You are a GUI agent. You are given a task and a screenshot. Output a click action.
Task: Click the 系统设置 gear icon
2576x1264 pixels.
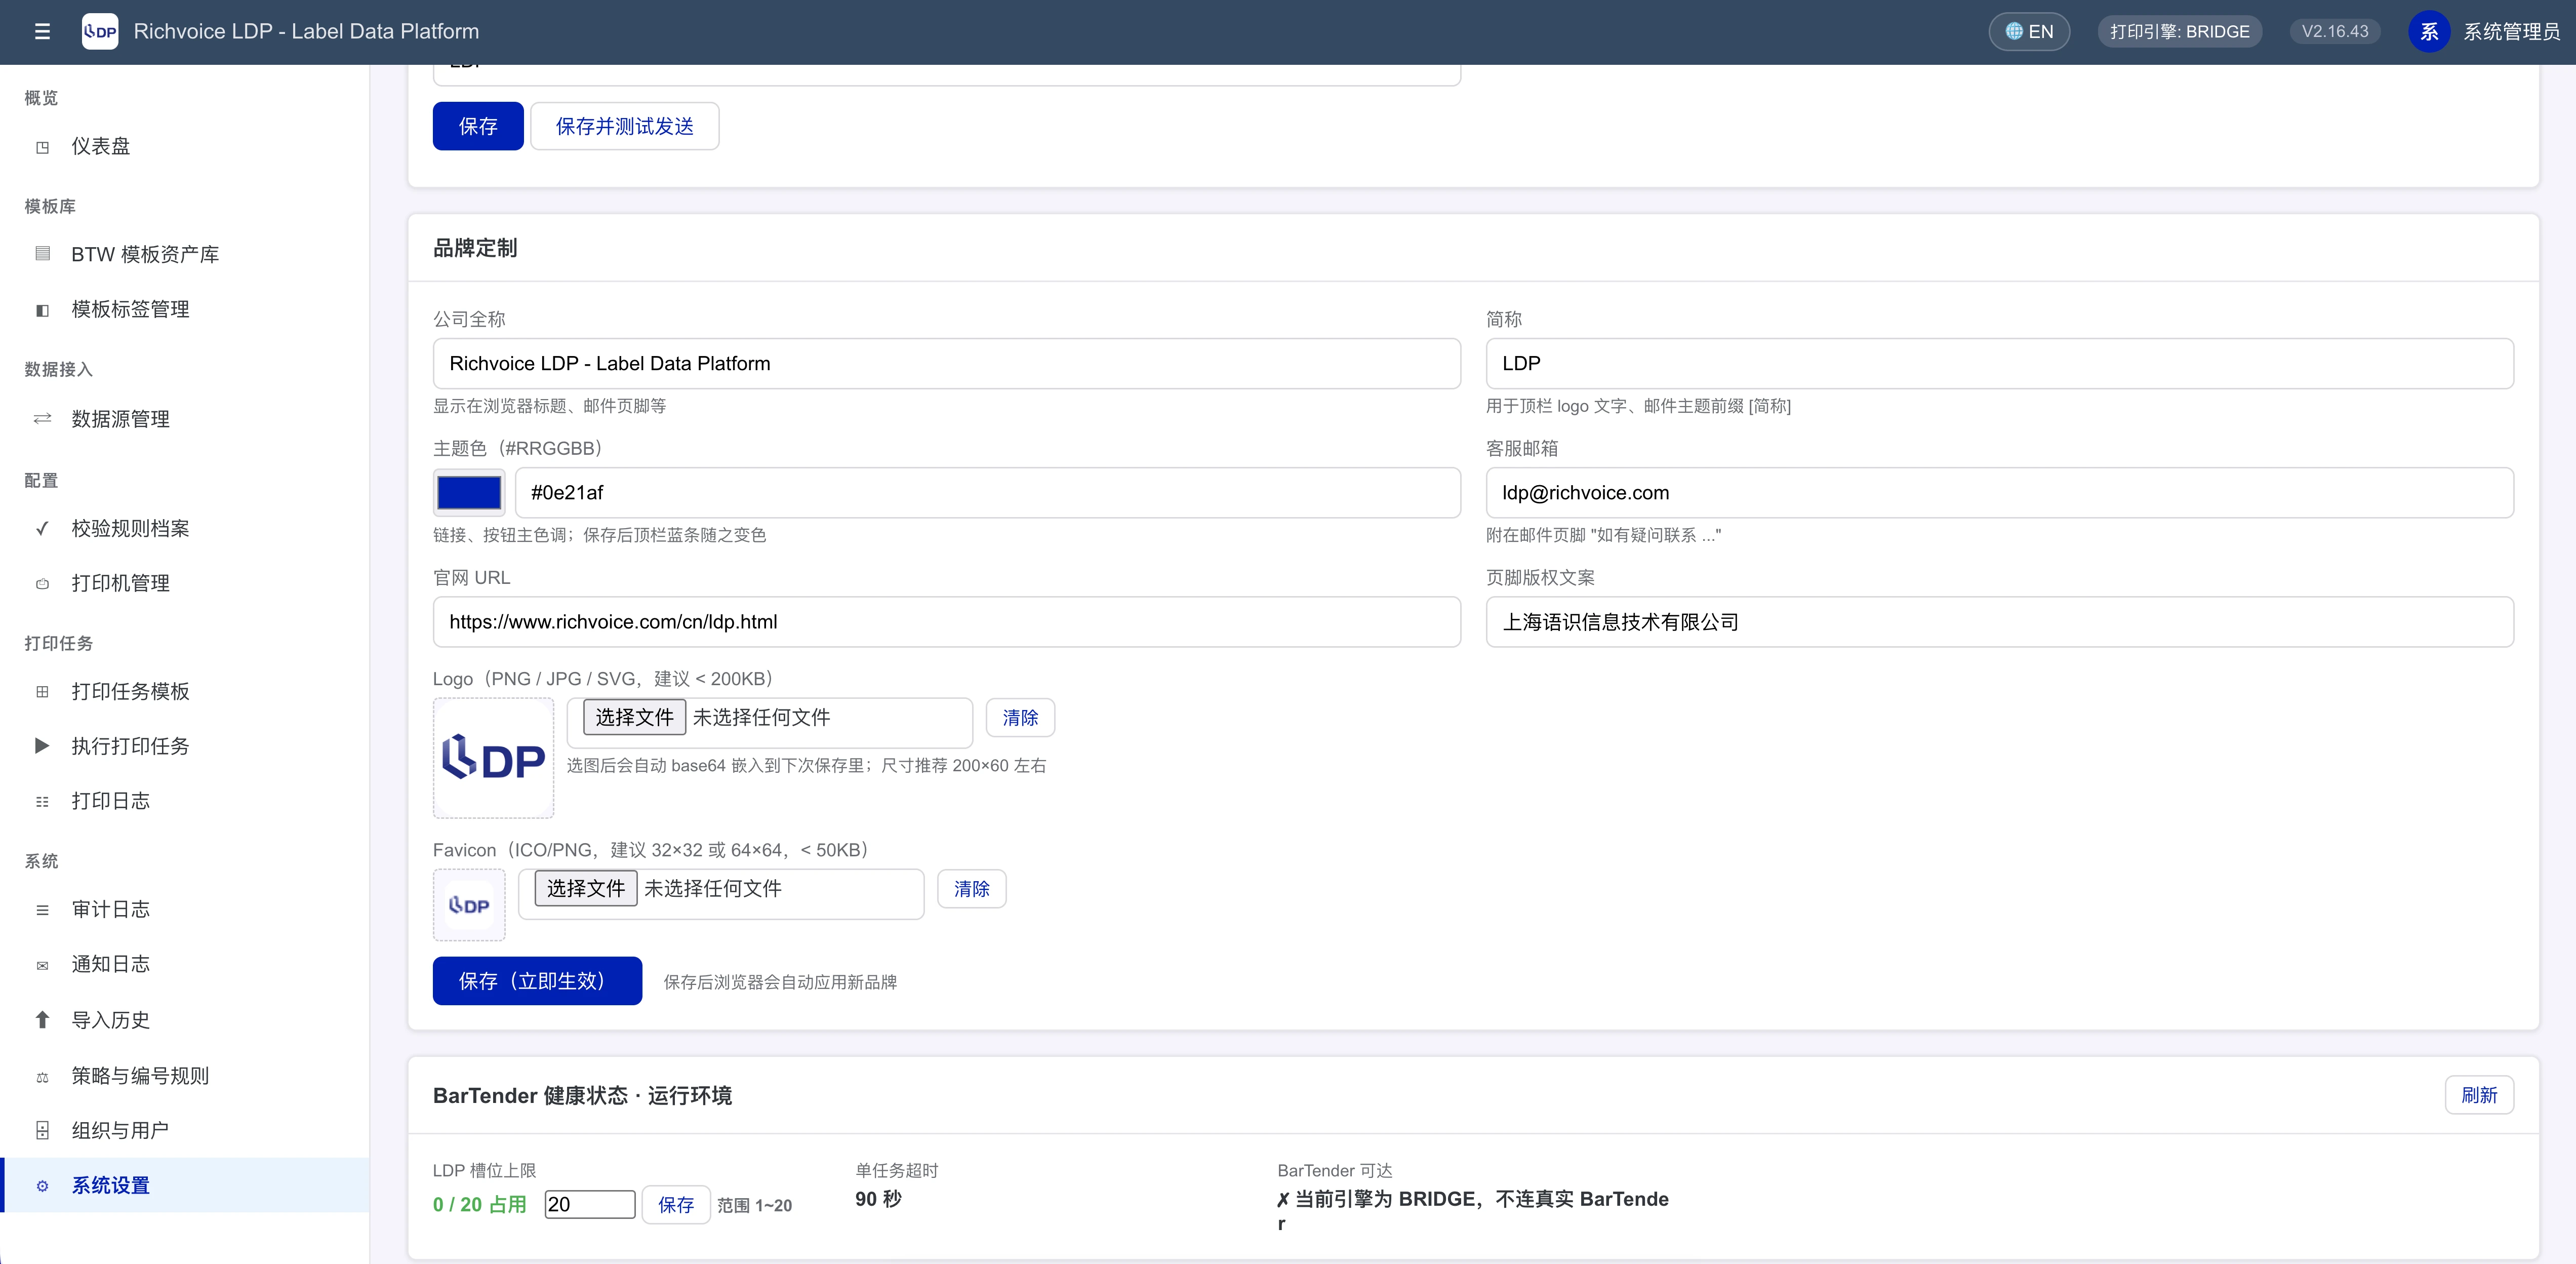pyautogui.click(x=42, y=1186)
